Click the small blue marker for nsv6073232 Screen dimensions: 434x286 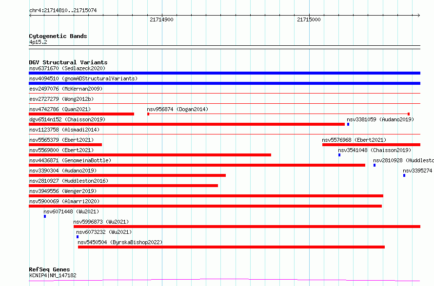[78, 237]
